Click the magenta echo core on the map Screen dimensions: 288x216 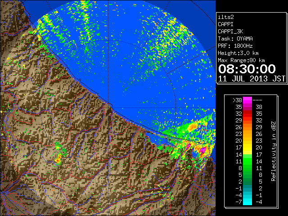[x=203, y=150]
